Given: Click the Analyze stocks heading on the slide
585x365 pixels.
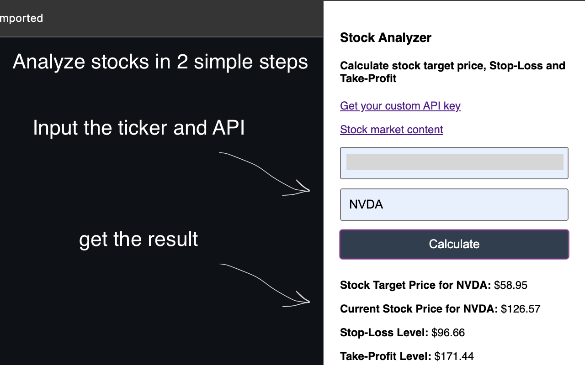Looking at the screenshot, I should coord(160,61).
